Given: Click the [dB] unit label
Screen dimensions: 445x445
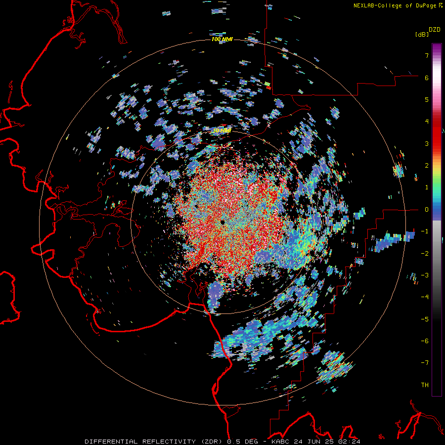Looking at the screenshot, I should coord(422,34).
